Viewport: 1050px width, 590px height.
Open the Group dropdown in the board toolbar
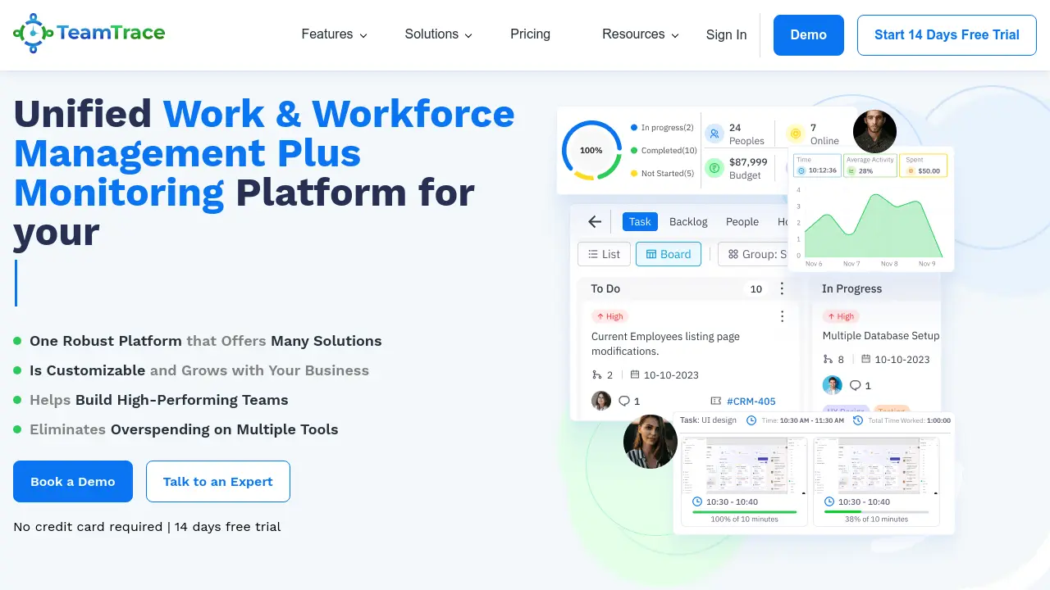[x=754, y=254]
